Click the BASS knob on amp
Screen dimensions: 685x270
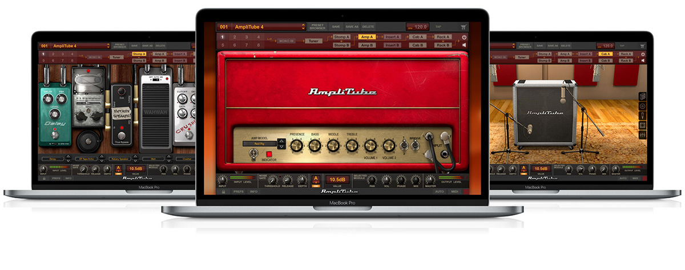(315, 145)
